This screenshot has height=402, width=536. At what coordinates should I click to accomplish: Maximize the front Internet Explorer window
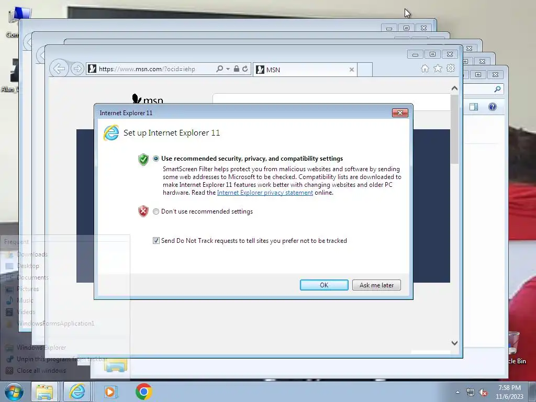click(432, 54)
